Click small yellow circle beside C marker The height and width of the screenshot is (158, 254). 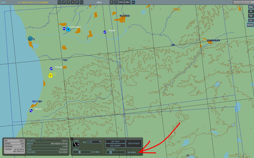(x=55, y=74)
